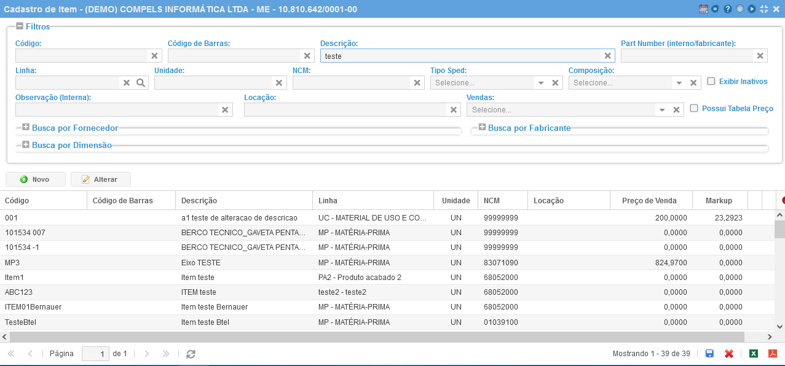Expand Busca por Fornecedor section
This screenshot has height=366, width=785.
26,127
